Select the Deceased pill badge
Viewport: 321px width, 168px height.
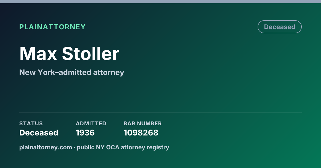pos(280,27)
